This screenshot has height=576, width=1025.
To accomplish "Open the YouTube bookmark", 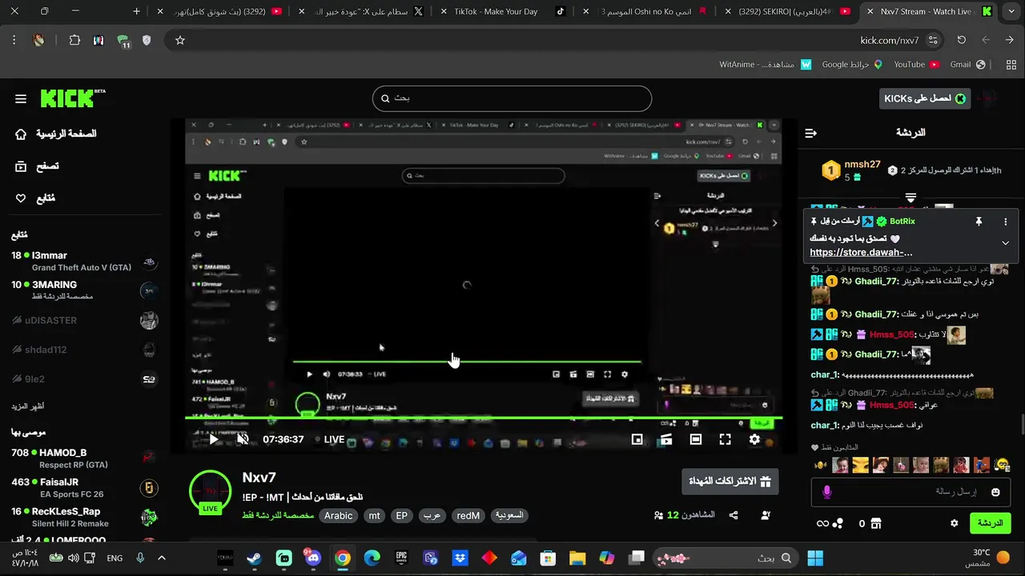I will point(915,64).
